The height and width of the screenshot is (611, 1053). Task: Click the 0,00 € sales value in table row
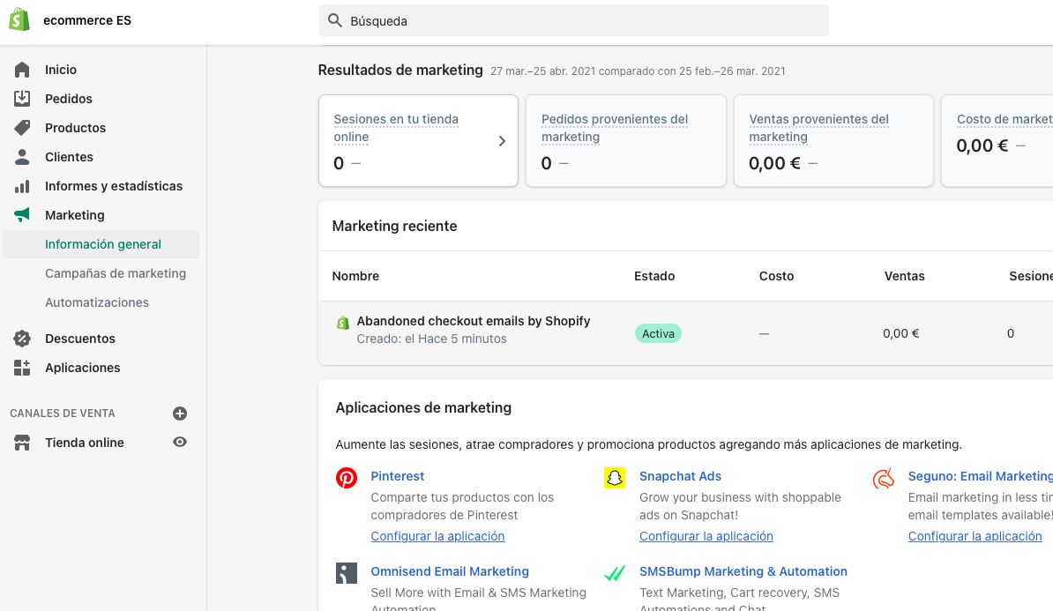[901, 333]
